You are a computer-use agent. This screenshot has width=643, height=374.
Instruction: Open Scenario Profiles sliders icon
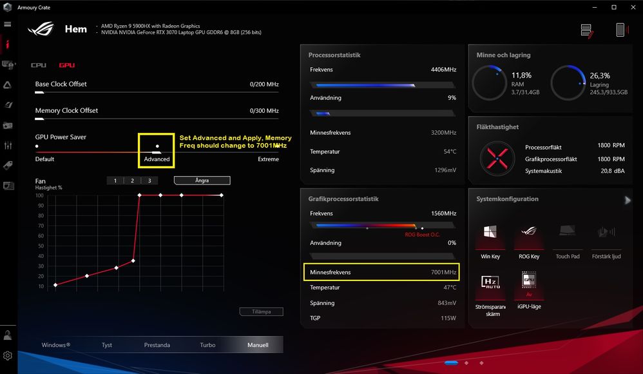click(8, 145)
